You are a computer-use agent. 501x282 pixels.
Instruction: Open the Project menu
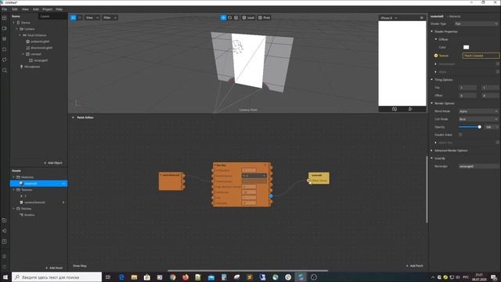(47, 9)
